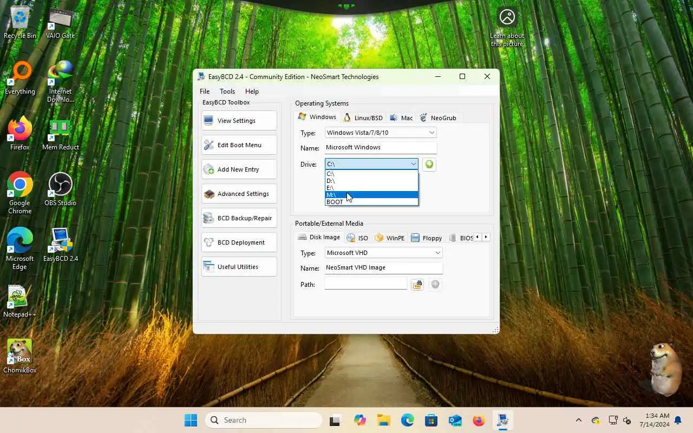
Task: Go to BCD Backup/Repair
Action: 239,218
